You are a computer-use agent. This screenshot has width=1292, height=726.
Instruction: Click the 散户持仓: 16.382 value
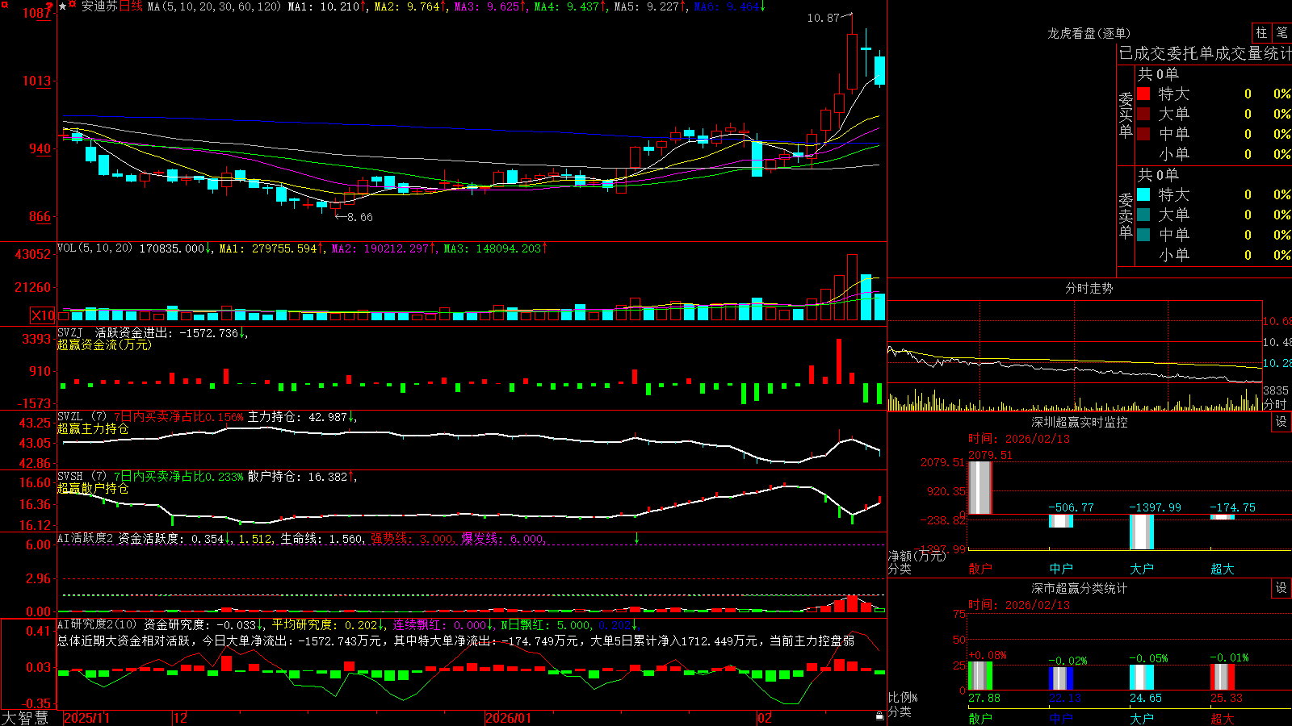297,477
